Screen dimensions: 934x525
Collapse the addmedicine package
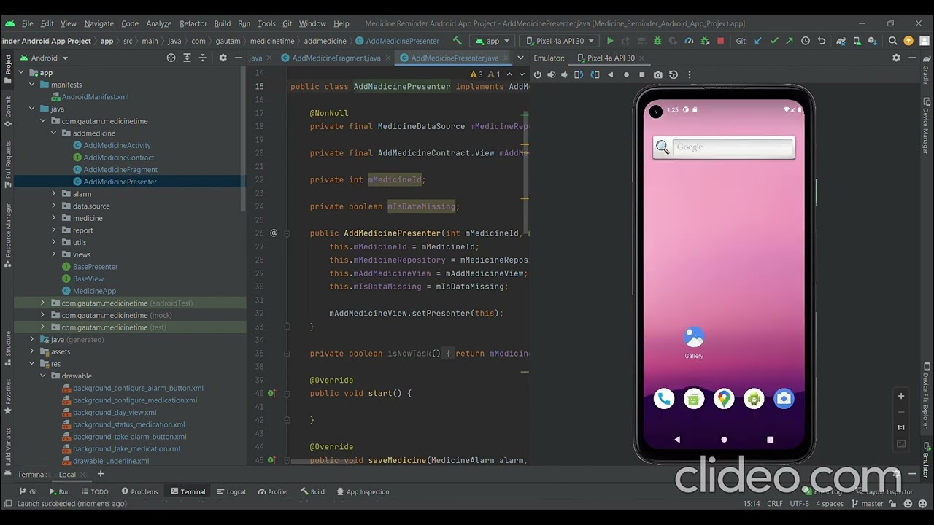pos(54,133)
